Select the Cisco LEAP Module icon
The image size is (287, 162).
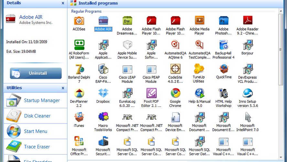click(127, 69)
